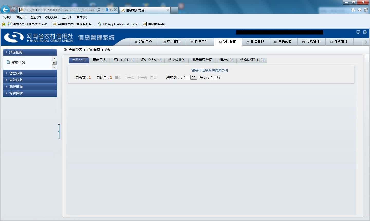Click the browser address bar URL
This screenshot has height=221, width=370.
click(60, 10)
